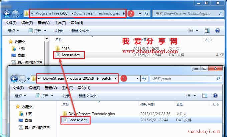Click DownStream Technologies breadcrumb segment

coord(97,13)
